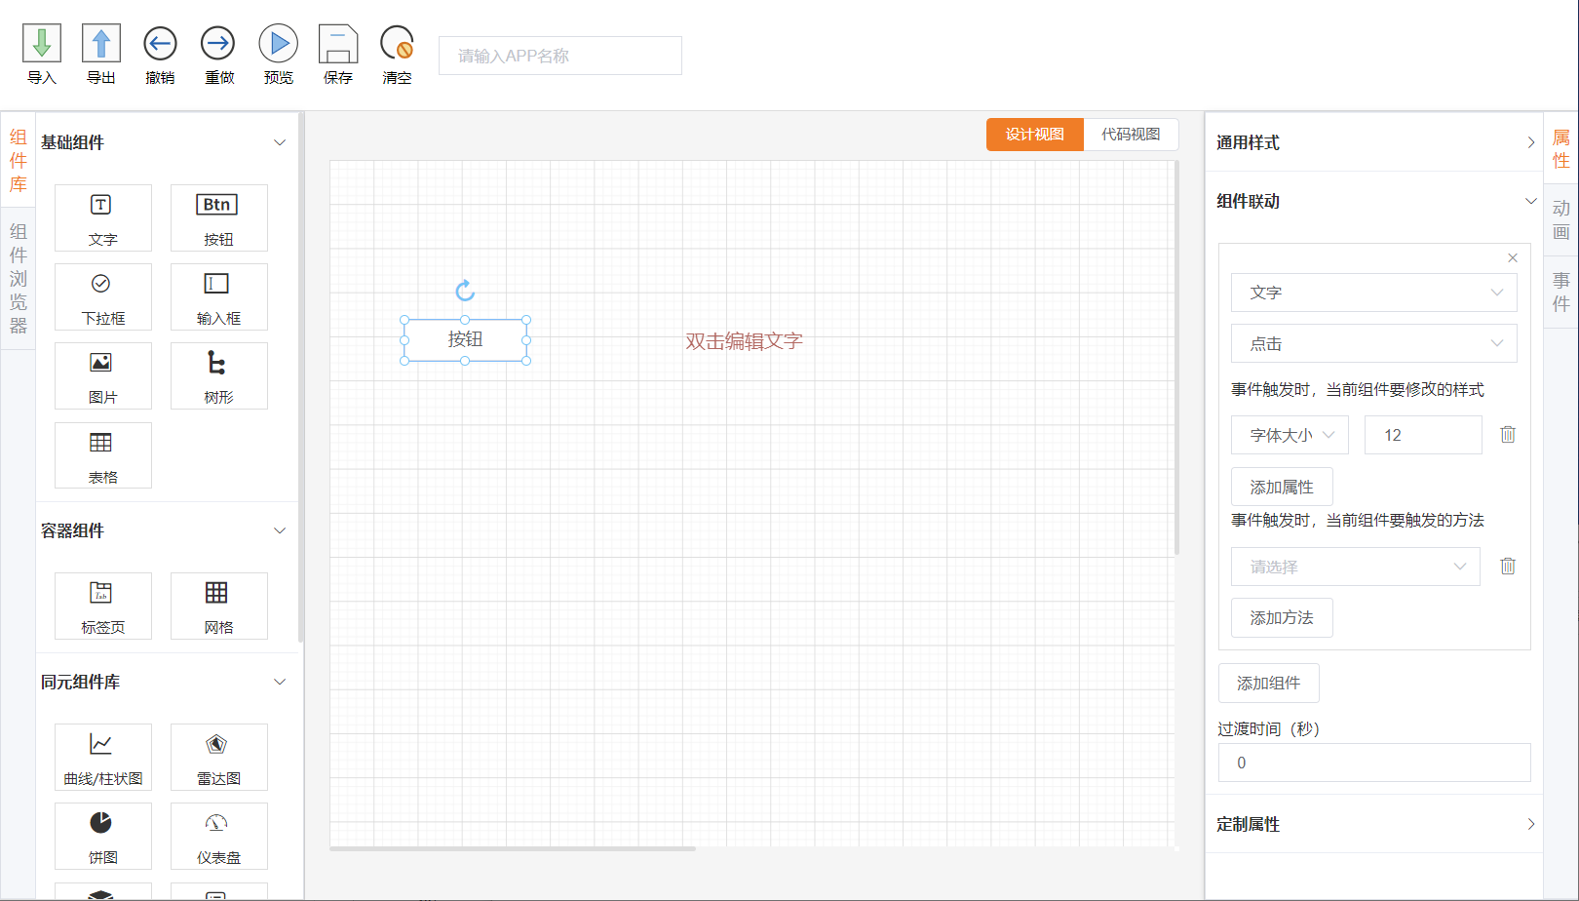Open the 文字 component dropdown

pos(1374,293)
